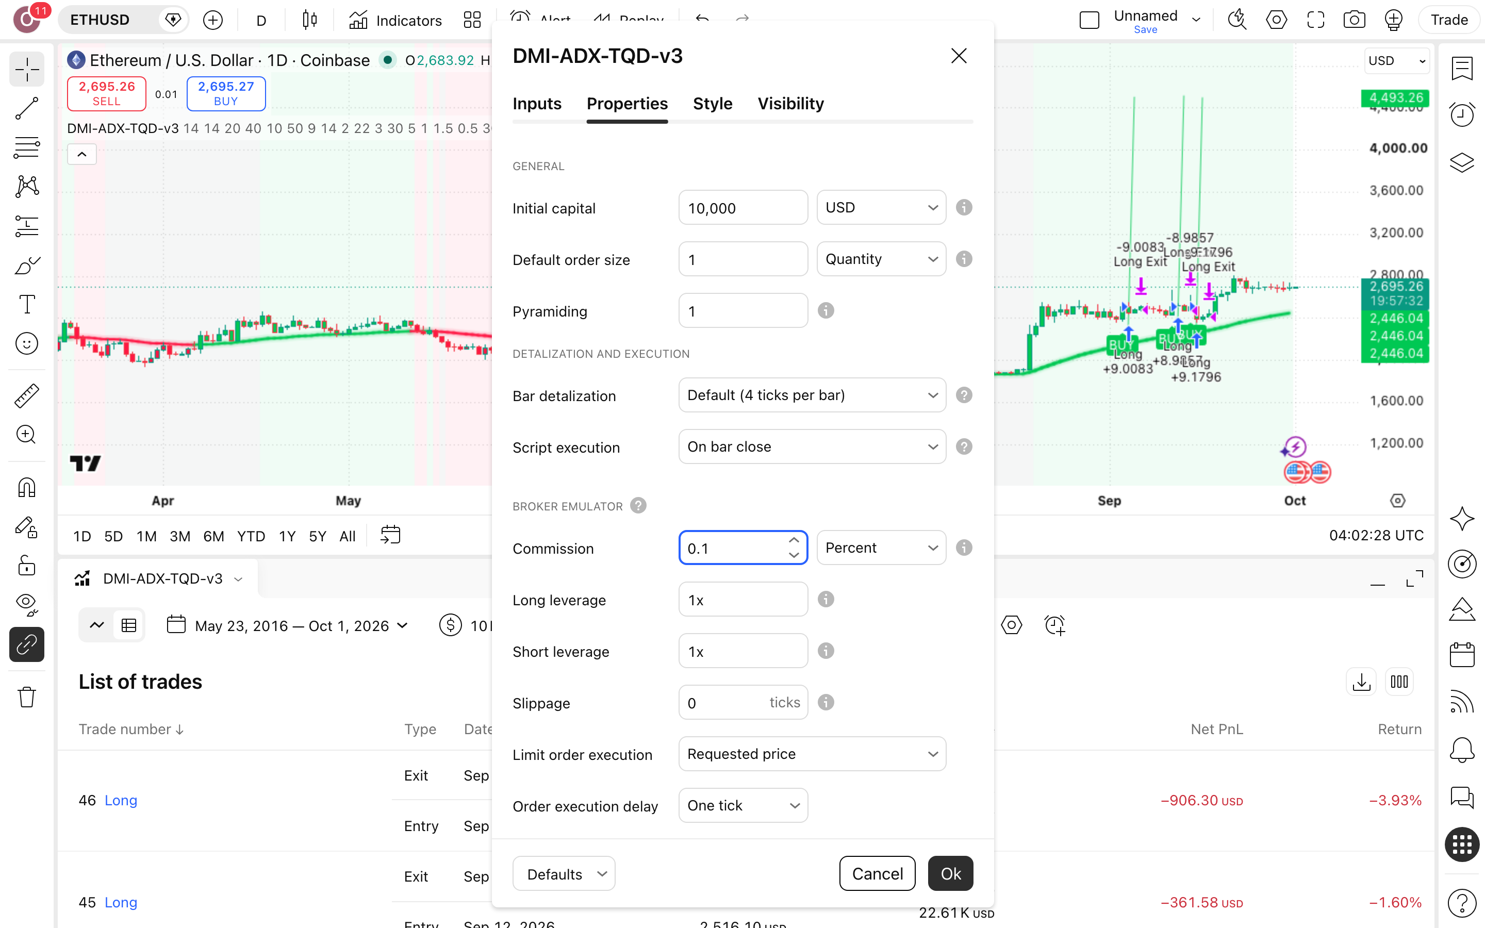Click the trash remove objects icon
Screen dimensions: 1485x928
click(26, 697)
